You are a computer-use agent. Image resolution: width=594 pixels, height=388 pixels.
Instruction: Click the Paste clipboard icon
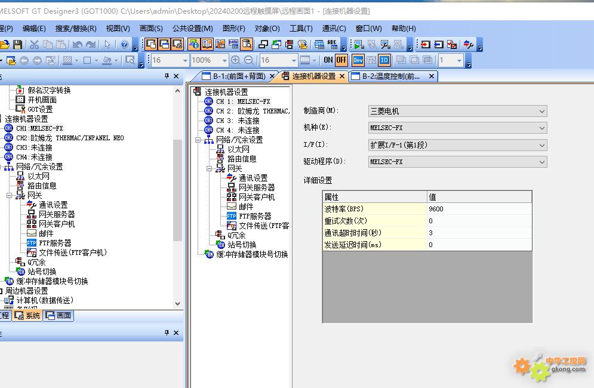pyautogui.click(x=61, y=44)
